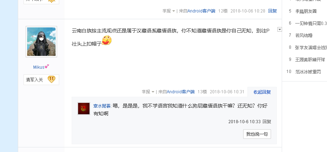The width and height of the screenshot is (327, 152).
Task: Click the 我也说一句 button
Action: tap(256, 134)
